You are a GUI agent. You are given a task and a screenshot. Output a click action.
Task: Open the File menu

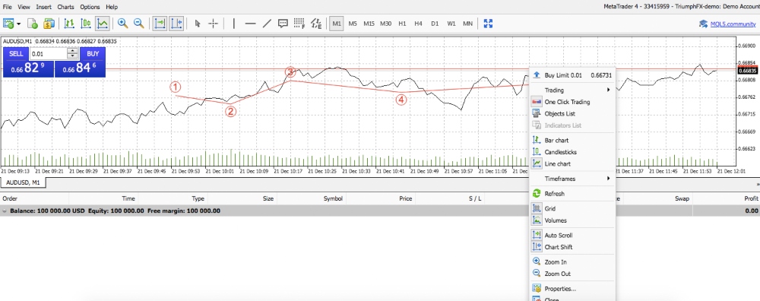8,7
